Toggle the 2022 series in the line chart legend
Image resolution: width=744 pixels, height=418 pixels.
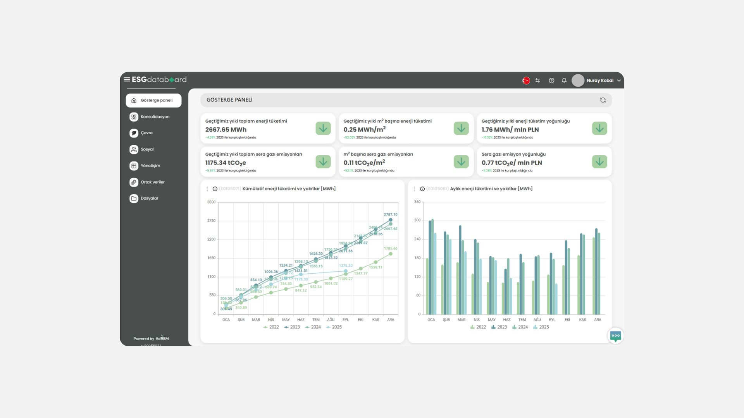coord(271,327)
